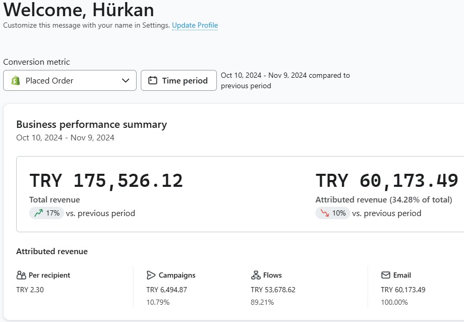Click the calendar icon on Time period
The width and height of the screenshot is (464, 322).
coord(153,80)
